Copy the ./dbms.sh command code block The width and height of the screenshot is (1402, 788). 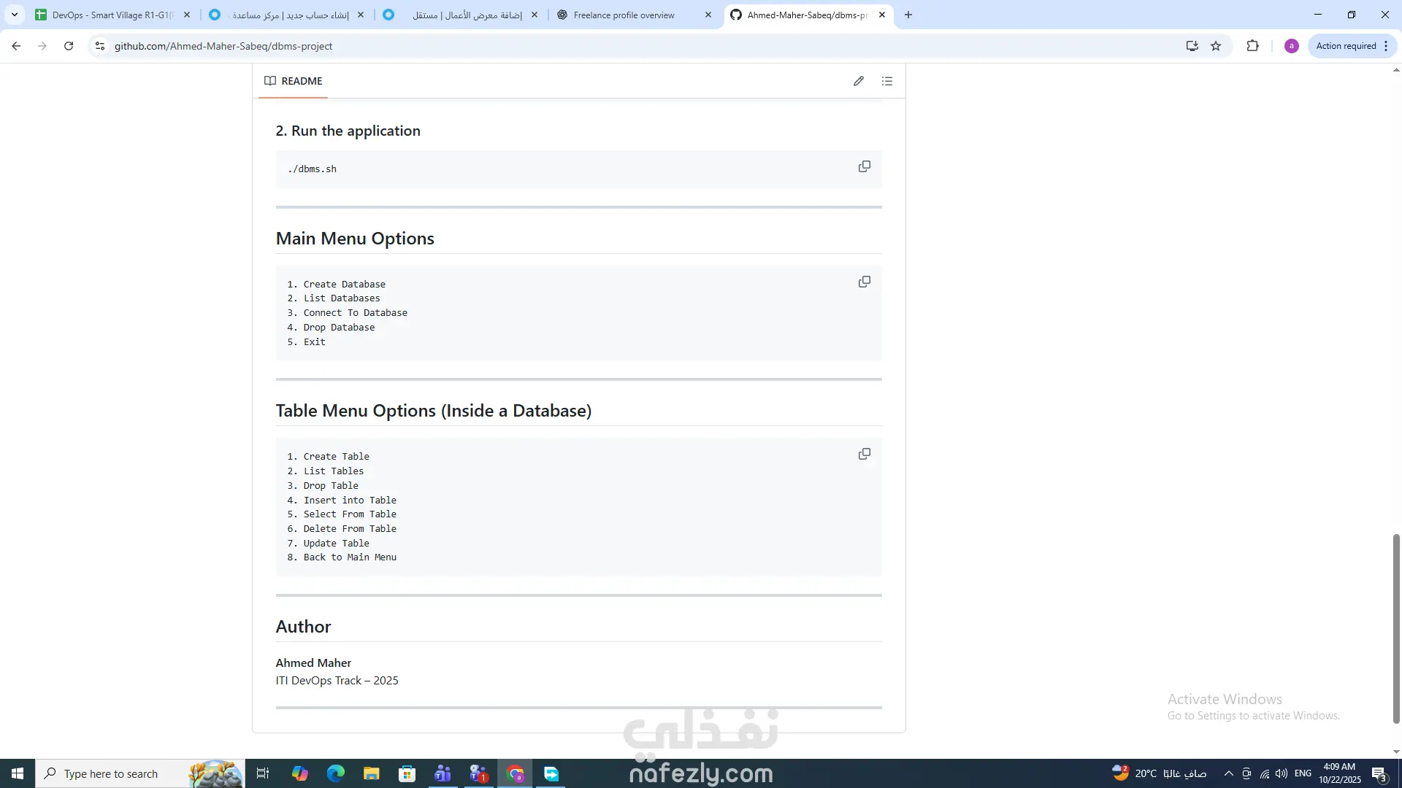pyautogui.click(x=864, y=167)
